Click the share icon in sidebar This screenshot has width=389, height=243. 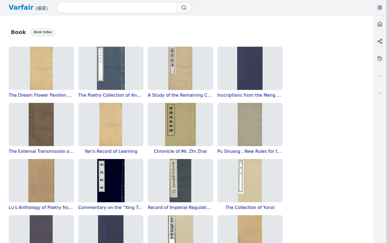380,41
